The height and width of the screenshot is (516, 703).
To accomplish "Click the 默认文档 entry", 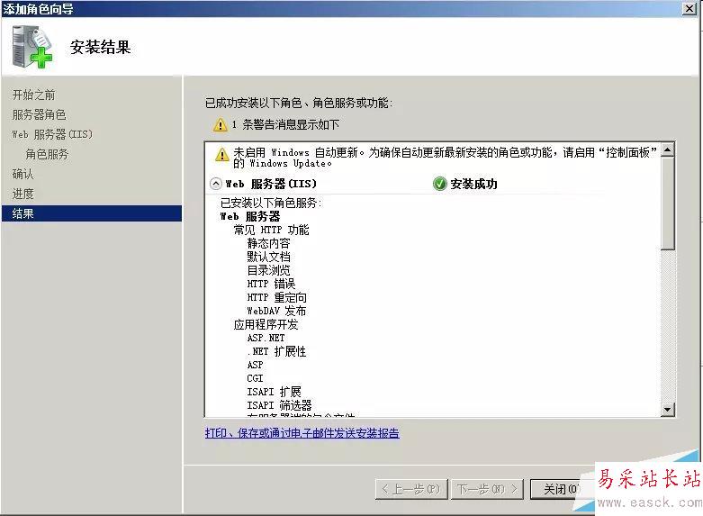I will click(268, 258).
